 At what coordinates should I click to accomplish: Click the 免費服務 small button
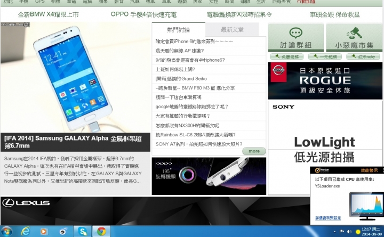pos(287,57)
